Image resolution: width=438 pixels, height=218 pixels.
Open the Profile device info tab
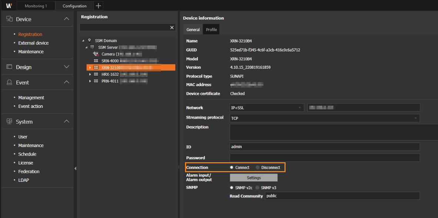pyautogui.click(x=212, y=29)
